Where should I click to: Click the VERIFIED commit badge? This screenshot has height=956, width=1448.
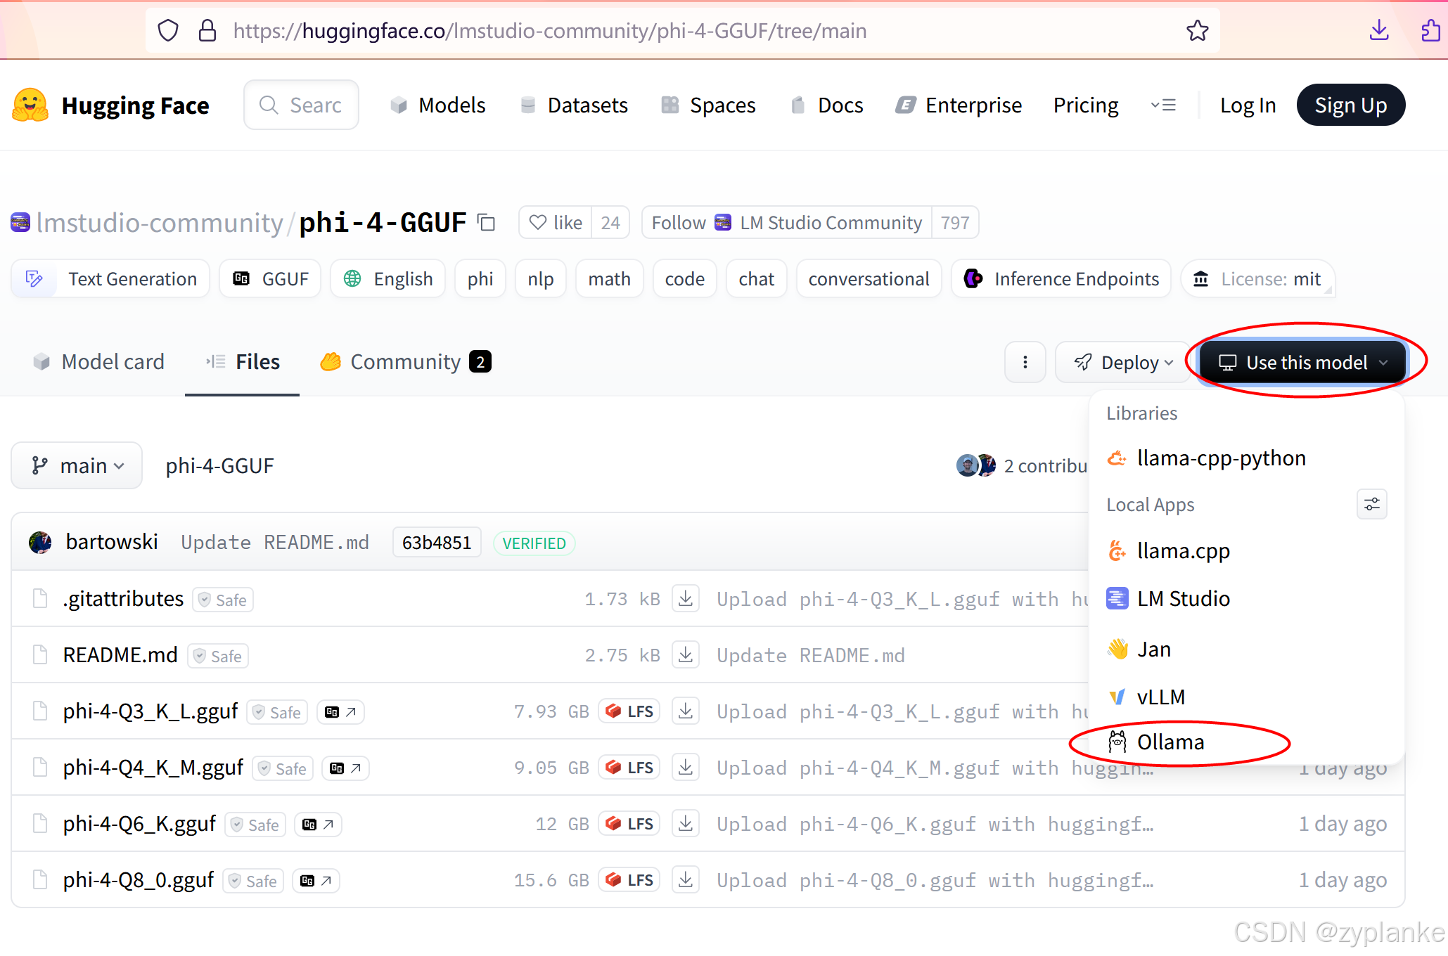(534, 543)
